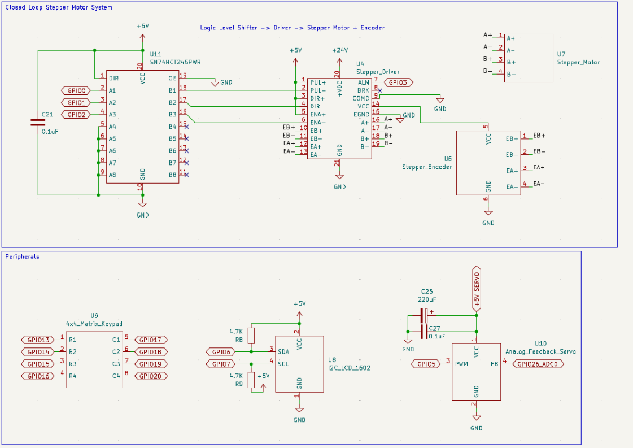Screen dimensions: 633x448
Task: Select the 220uF capacitor C26
Action: click(425, 316)
